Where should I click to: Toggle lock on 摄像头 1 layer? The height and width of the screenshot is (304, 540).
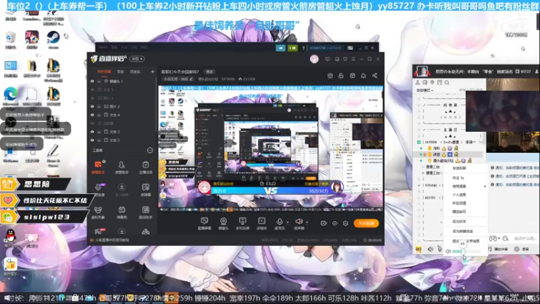pyautogui.click(x=99, y=81)
